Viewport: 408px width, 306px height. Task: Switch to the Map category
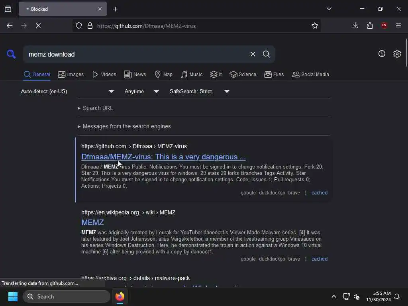pos(163,75)
